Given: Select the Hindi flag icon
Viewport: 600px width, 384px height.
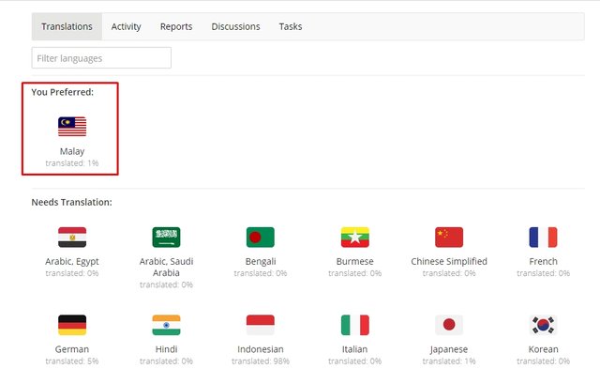Looking at the screenshot, I should [166, 325].
